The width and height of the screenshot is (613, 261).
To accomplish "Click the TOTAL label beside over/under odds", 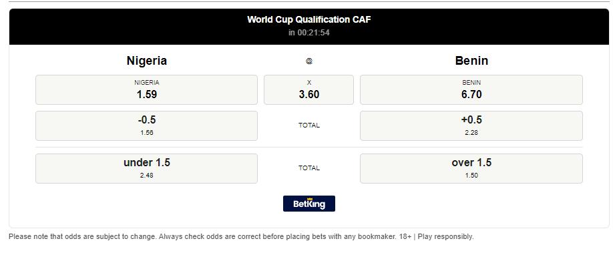I will coord(309,168).
